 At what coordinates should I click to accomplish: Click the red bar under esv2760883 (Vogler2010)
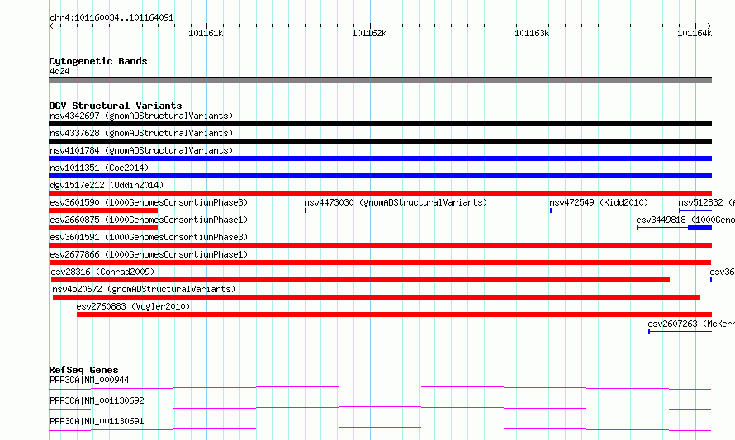(394, 315)
